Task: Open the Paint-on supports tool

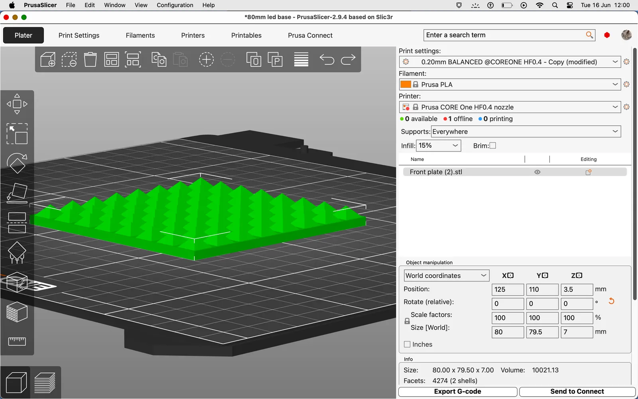Action: pos(17,253)
